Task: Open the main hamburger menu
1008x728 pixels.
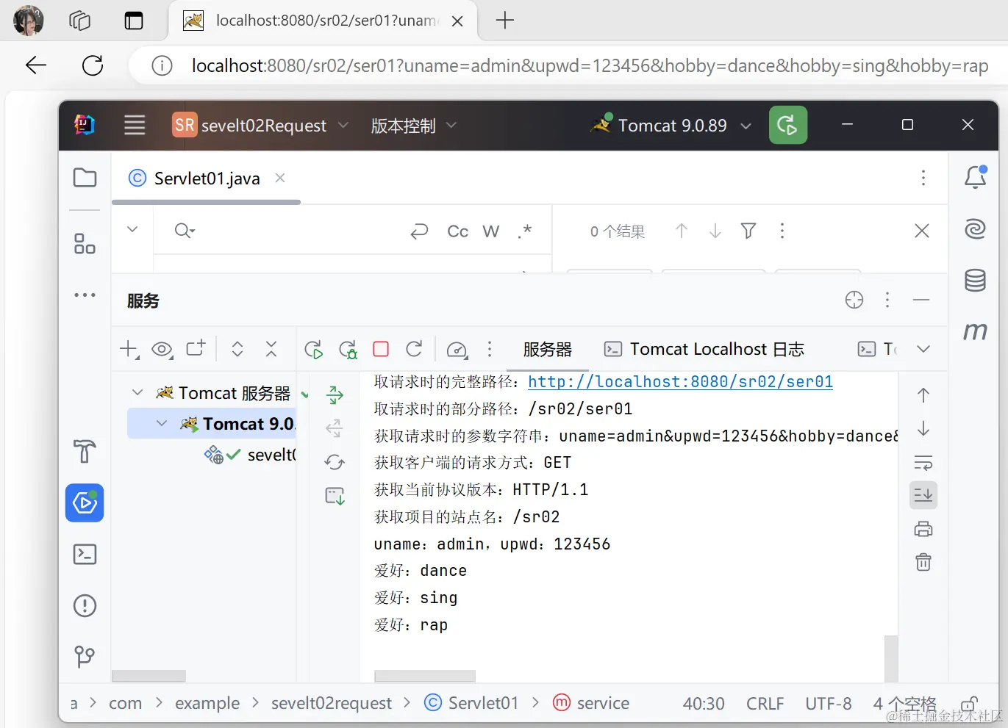Action: (x=135, y=125)
